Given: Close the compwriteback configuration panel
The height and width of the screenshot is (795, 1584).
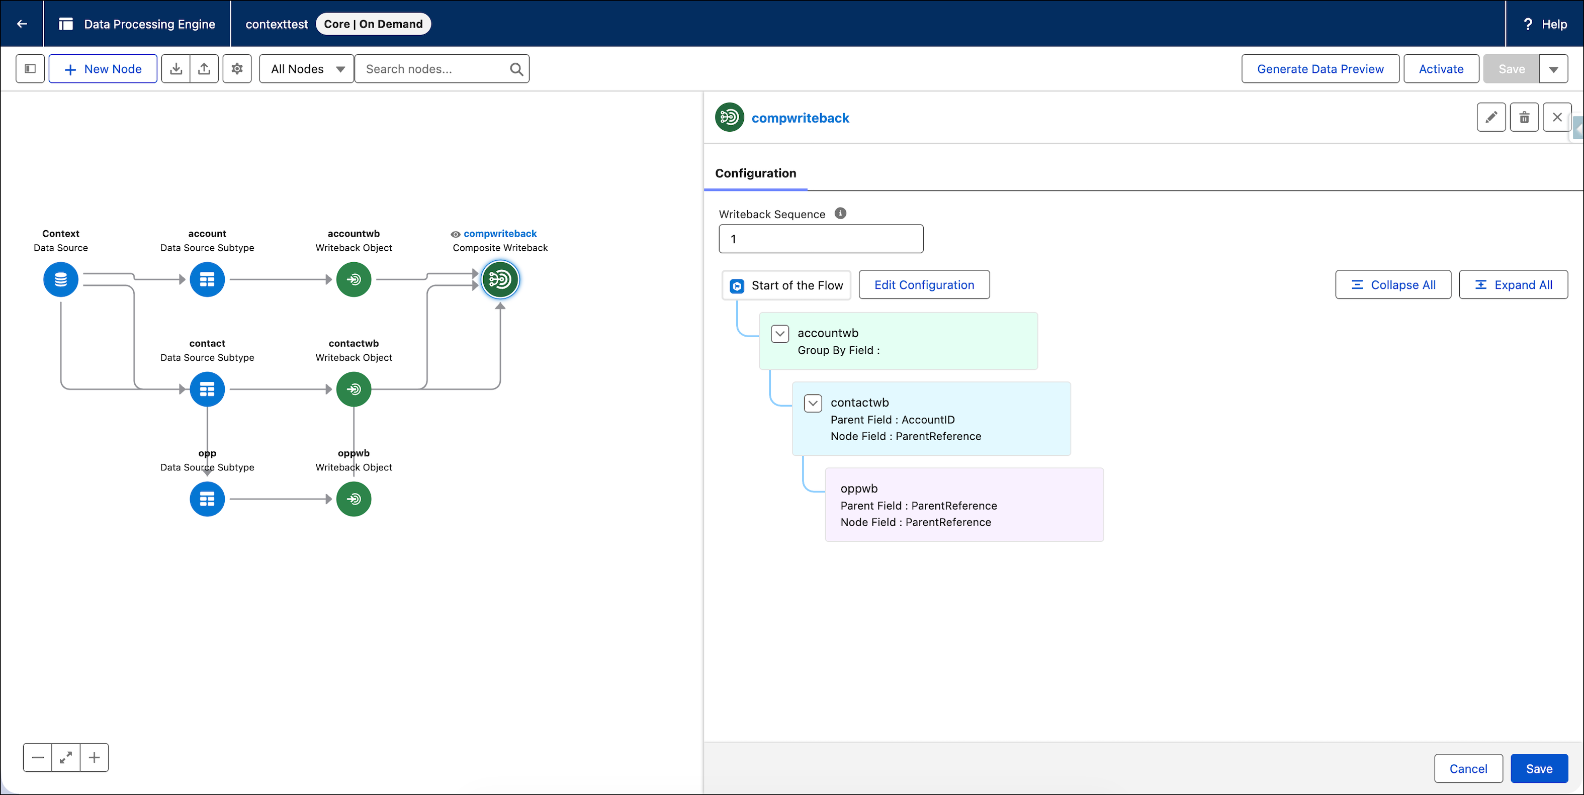Looking at the screenshot, I should 1557,118.
